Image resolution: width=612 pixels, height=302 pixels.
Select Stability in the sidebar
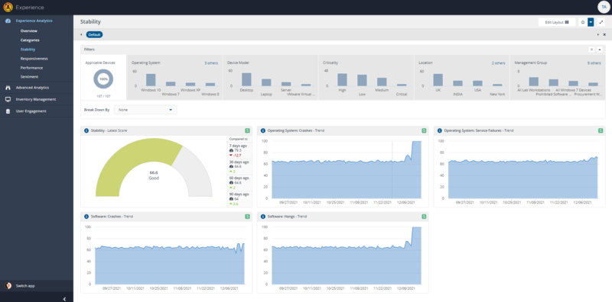coord(28,50)
